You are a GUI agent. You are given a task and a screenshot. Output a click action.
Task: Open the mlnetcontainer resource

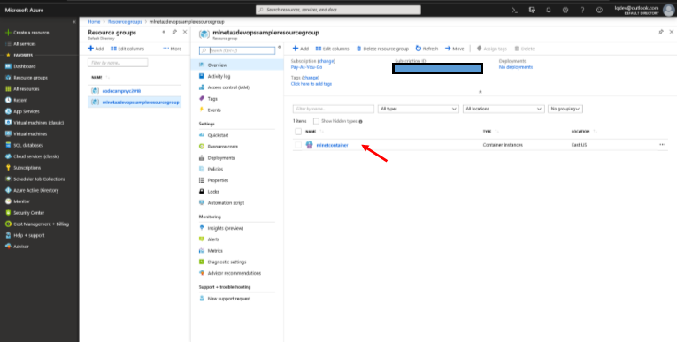pos(332,145)
